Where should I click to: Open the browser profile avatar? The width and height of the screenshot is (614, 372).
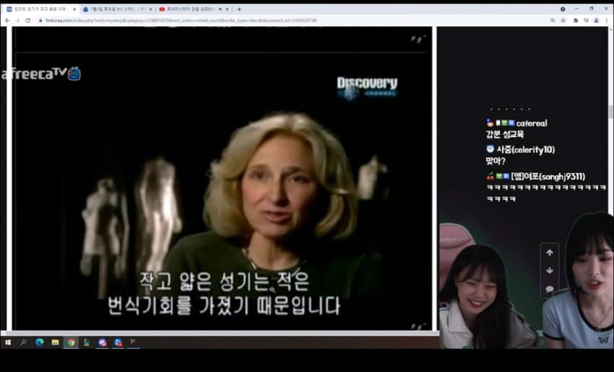597,20
